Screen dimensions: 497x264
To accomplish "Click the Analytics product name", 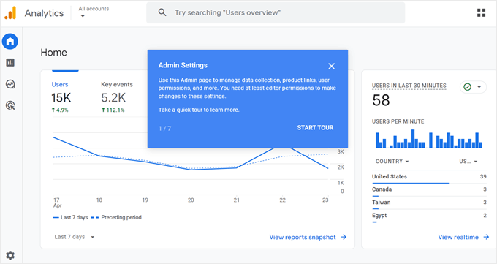I will 44,13.
